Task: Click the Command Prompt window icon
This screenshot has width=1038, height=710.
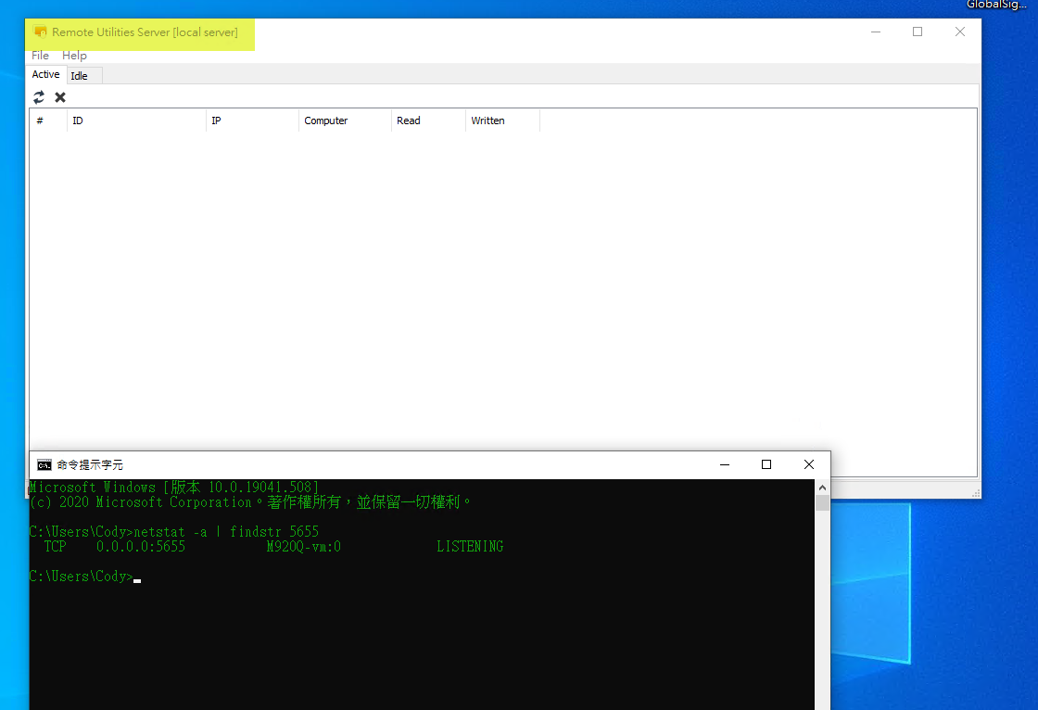Action: tap(44, 464)
